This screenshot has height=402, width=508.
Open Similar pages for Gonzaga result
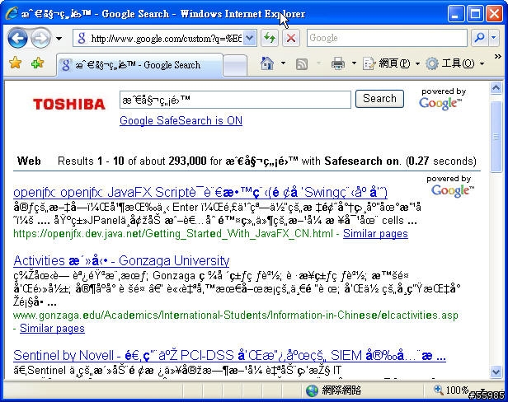(x=52, y=328)
